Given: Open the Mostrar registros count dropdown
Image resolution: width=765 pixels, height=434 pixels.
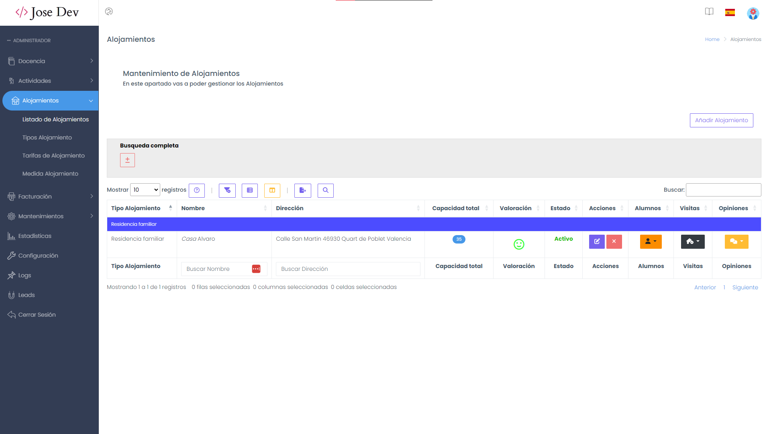Looking at the screenshot, I should 145,190.
